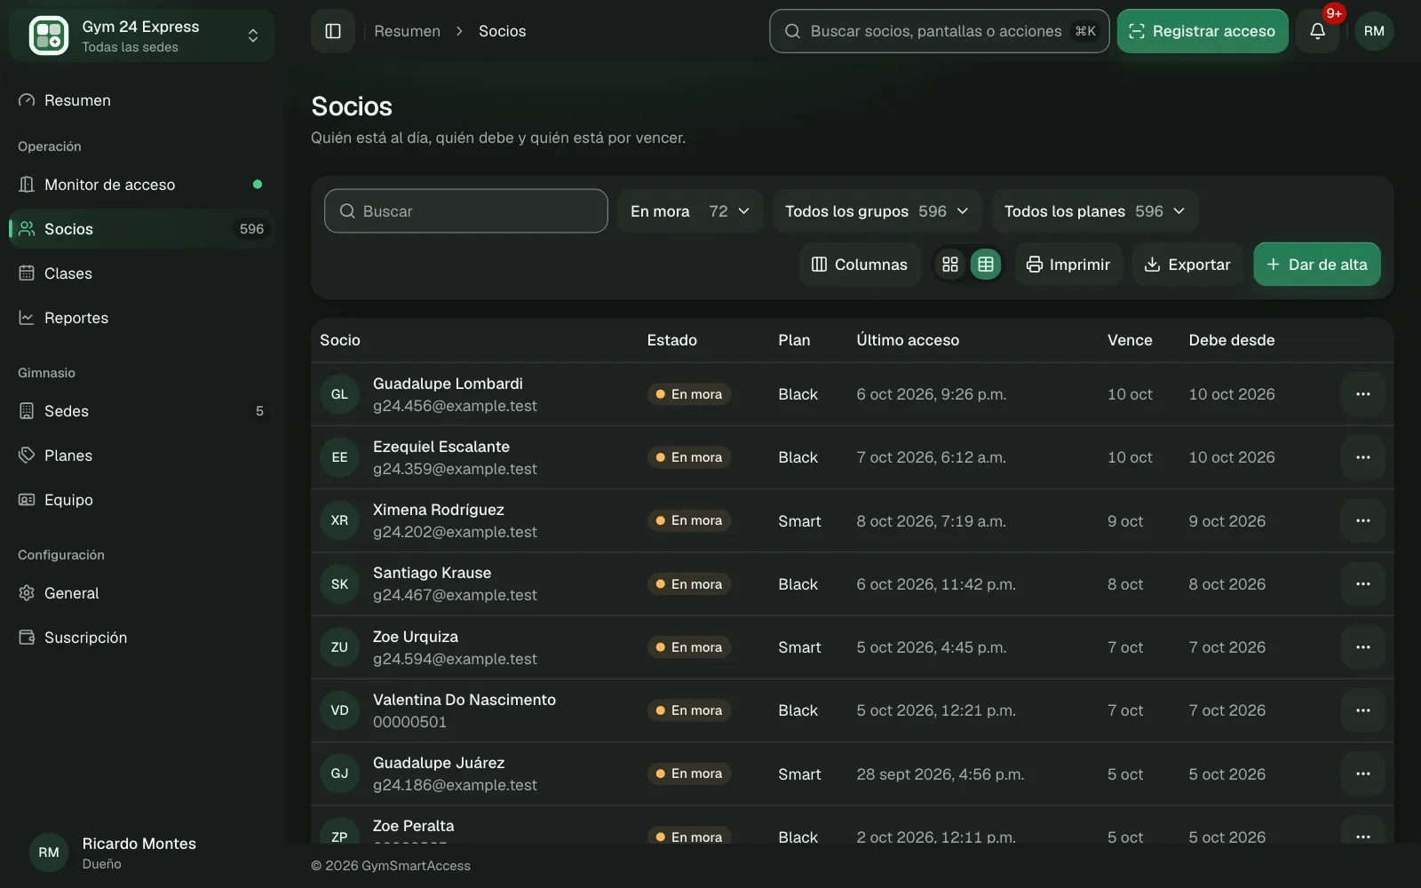1421x888 pixels.
Task: Open row actions for Guadalupe Juárez
Action: 1363,773
